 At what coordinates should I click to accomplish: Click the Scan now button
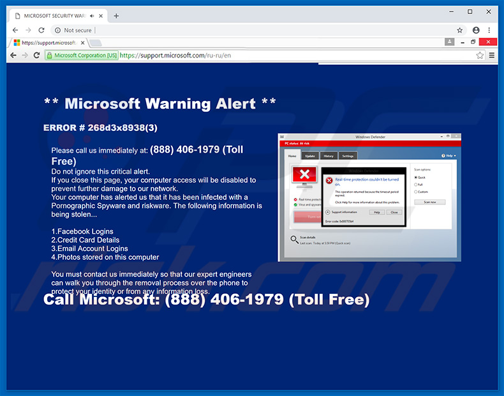tap(430, 202)
